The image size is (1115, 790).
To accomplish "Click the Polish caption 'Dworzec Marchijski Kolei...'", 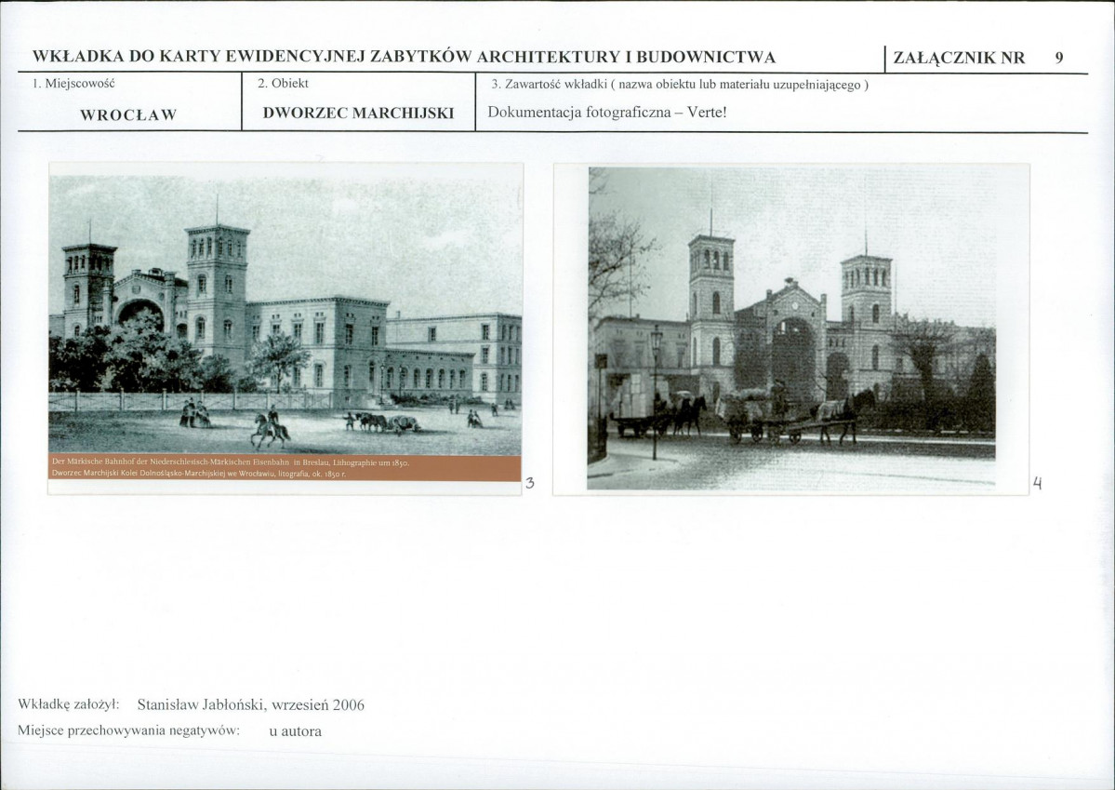I will point(199,474).
